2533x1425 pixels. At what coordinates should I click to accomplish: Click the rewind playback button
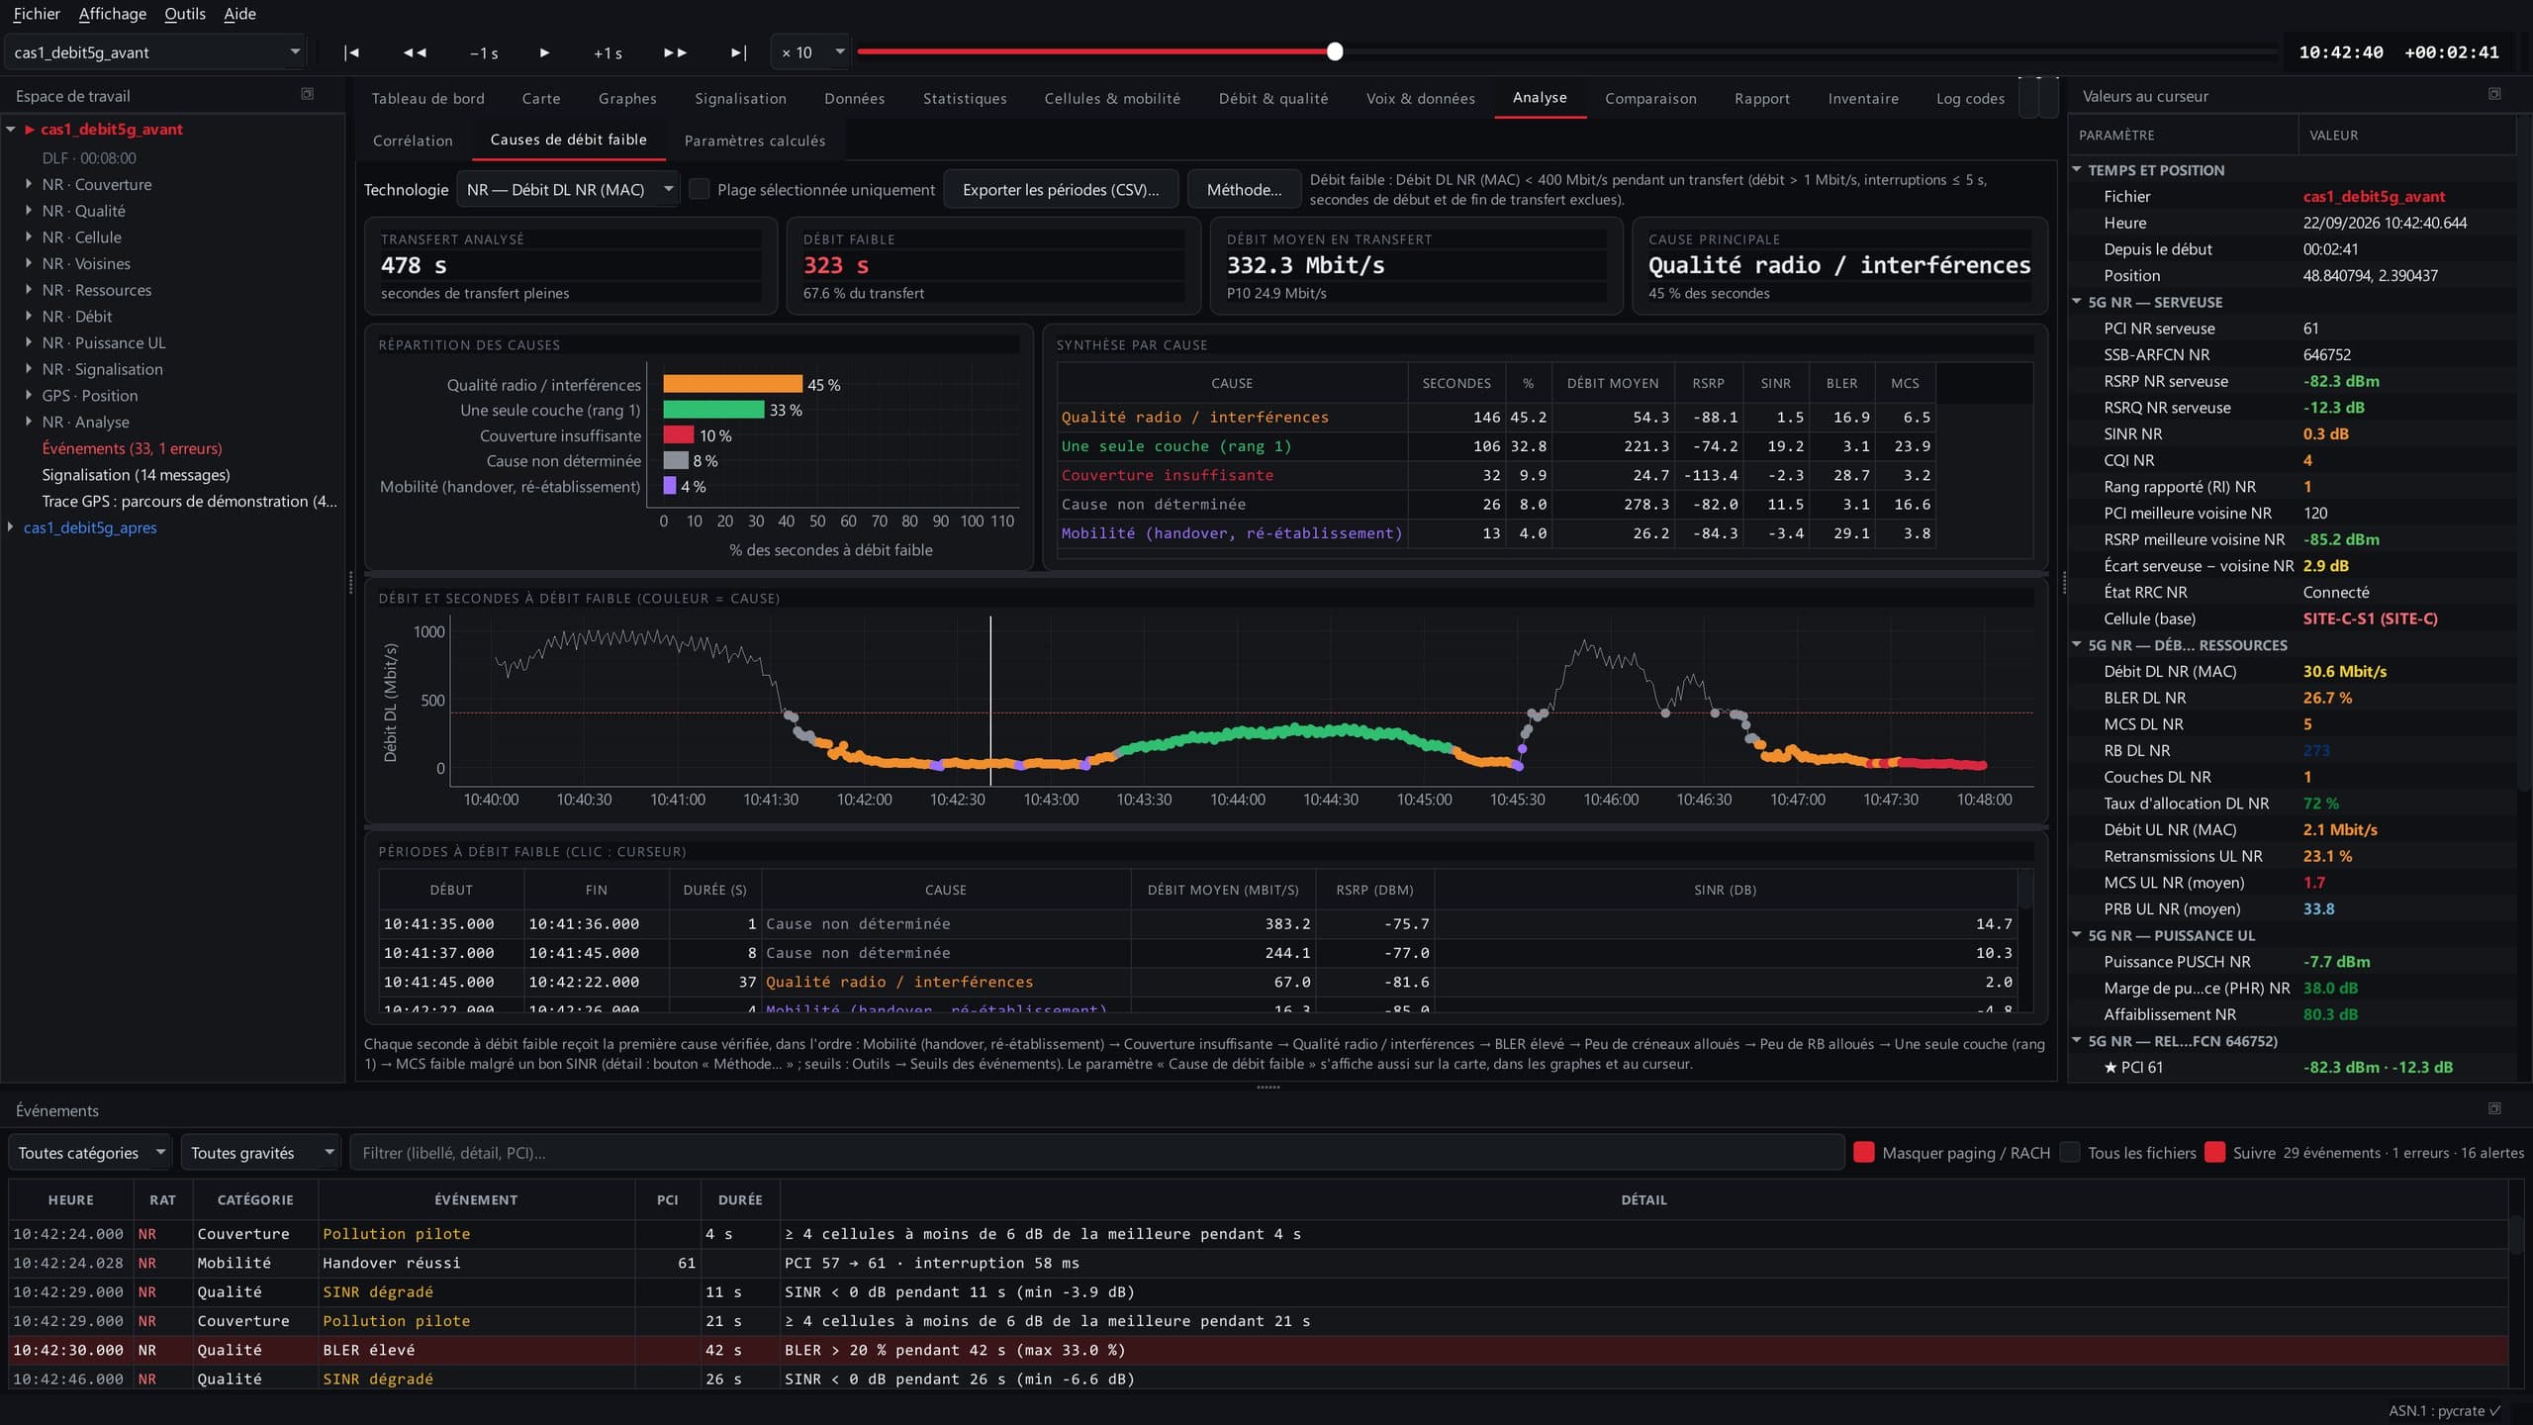416,52
